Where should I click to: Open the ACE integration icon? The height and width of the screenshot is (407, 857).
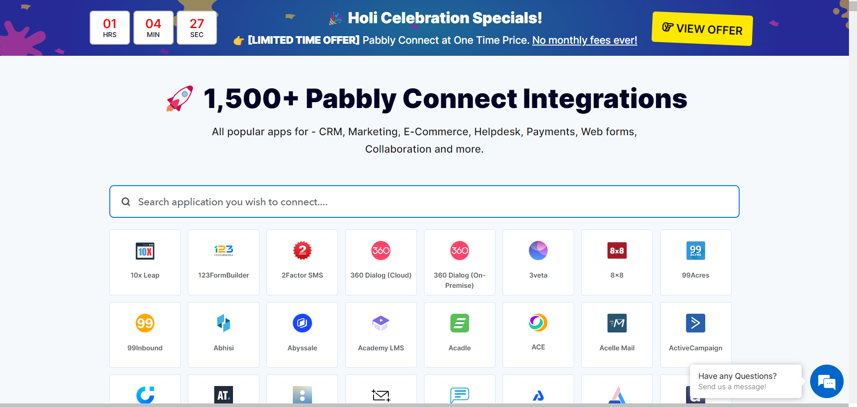[x=538, y=323]
